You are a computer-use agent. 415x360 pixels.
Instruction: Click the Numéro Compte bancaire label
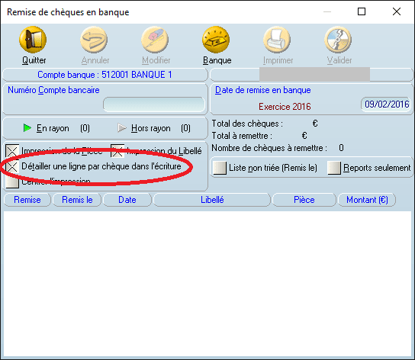(53, 90)
